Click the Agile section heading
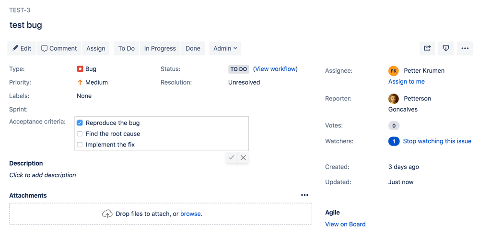Viewport: 479px width, 236px height. (332, 213)
